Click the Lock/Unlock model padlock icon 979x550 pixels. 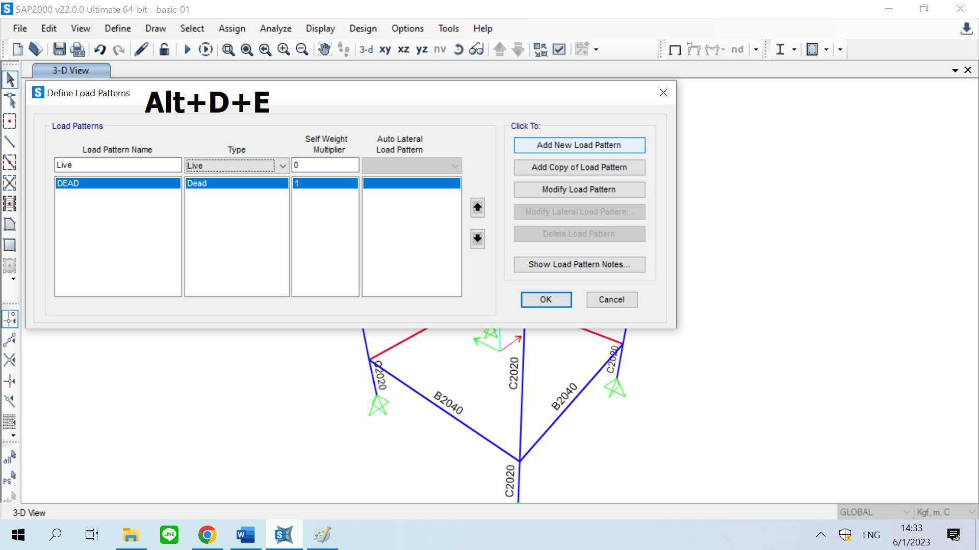click(164, 49)
